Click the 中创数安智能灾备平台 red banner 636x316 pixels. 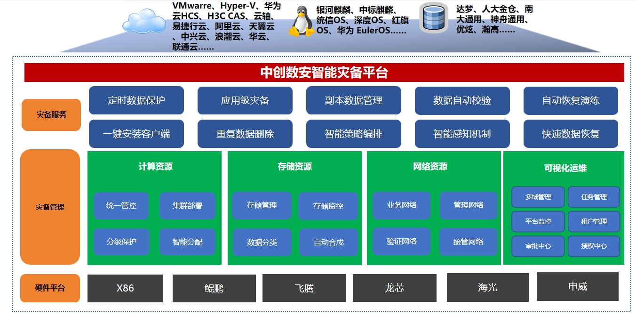tap(324, 73)
